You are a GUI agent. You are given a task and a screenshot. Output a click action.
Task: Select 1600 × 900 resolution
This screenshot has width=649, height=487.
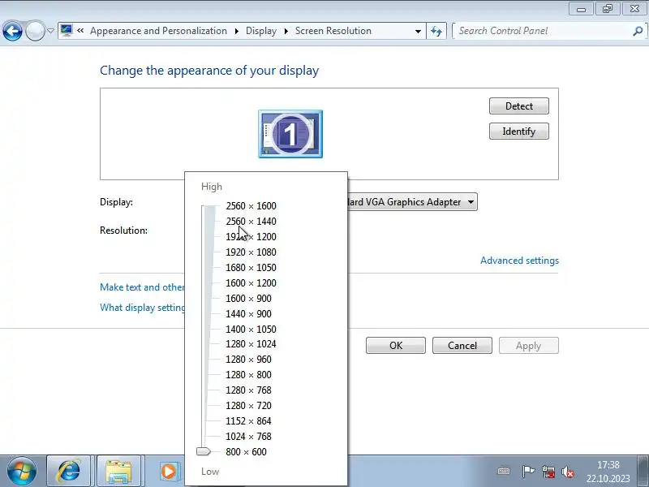(248, 298)
